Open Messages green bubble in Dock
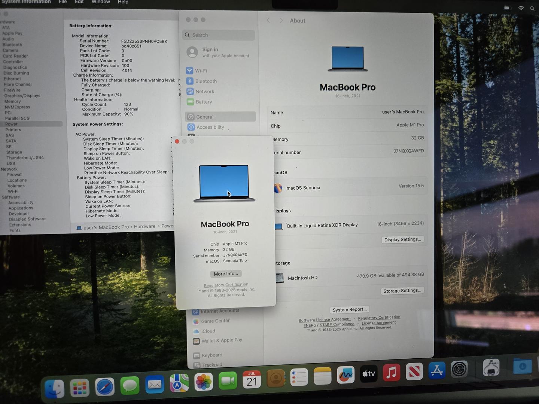539x404 pixels. coord(130,385)
